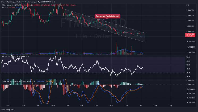Screen dimensions: 198x112
Task: Click the 70.00 RSI axis label
Action: pyautogui.click(x=188, y=57)
